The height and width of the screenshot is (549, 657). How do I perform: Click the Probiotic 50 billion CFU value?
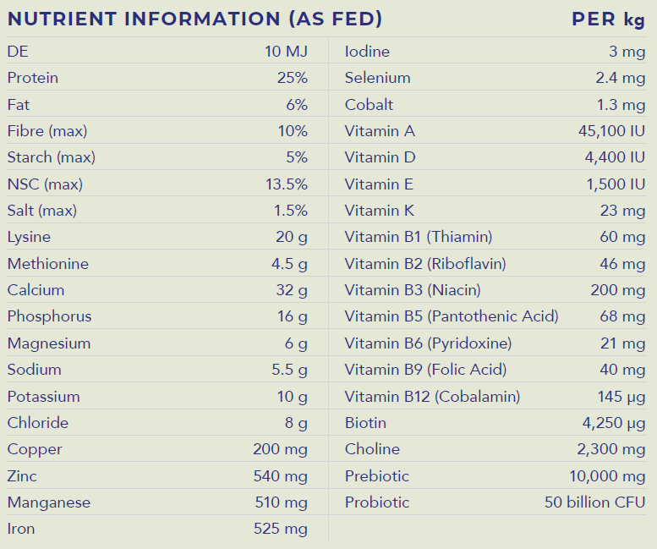pos(594,502)
